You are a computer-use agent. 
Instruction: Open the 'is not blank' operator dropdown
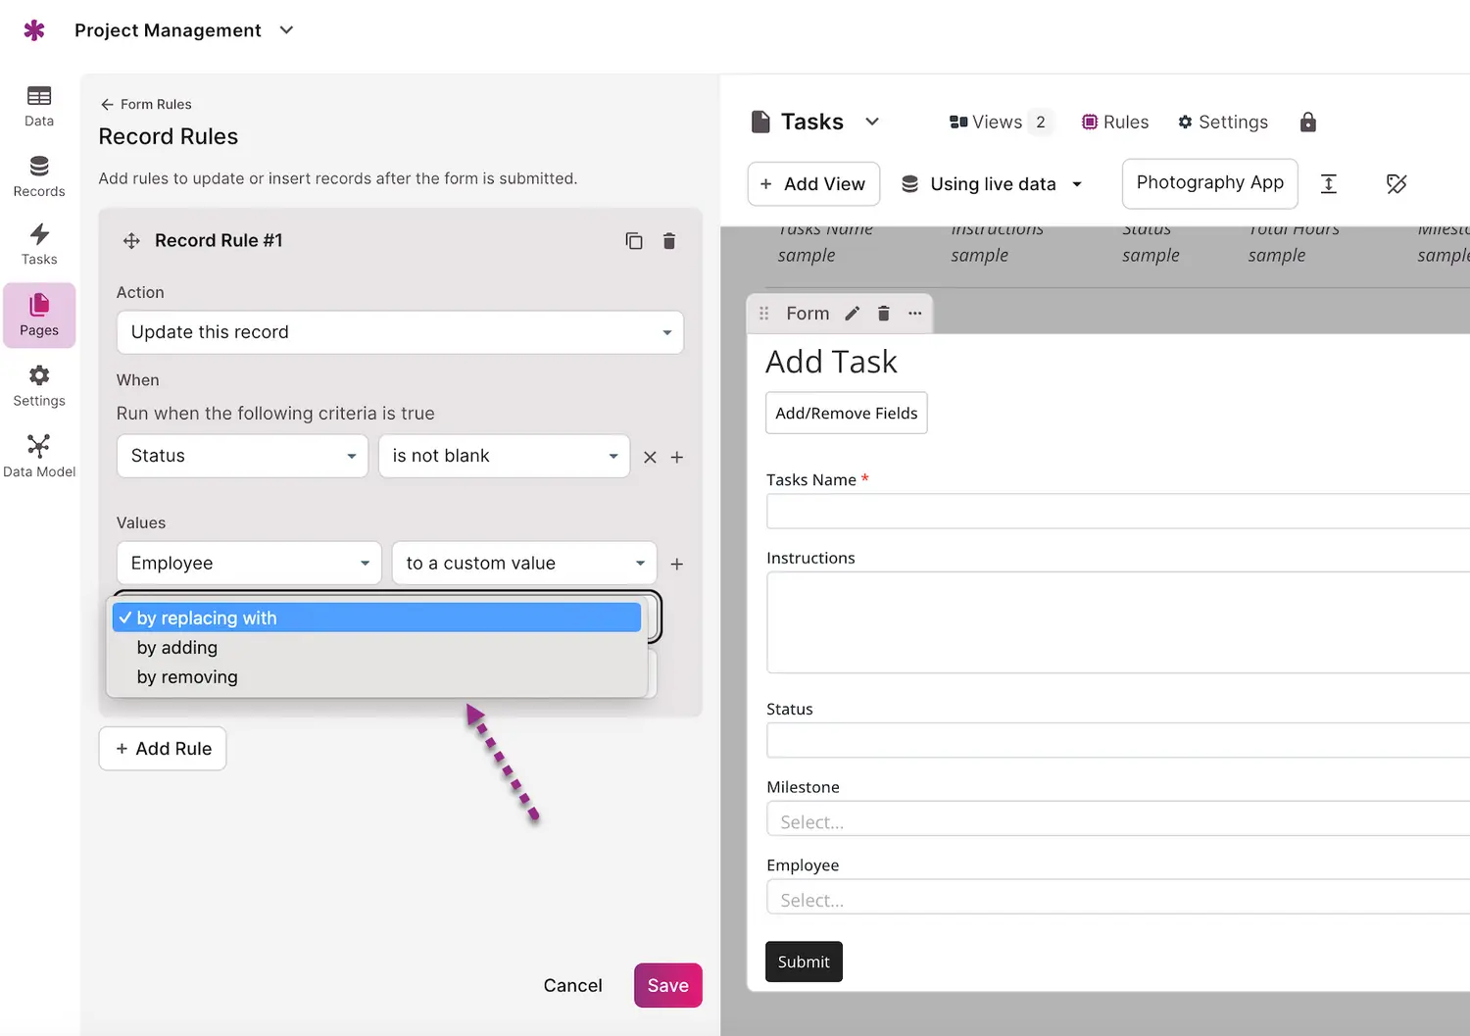(504, 457)
